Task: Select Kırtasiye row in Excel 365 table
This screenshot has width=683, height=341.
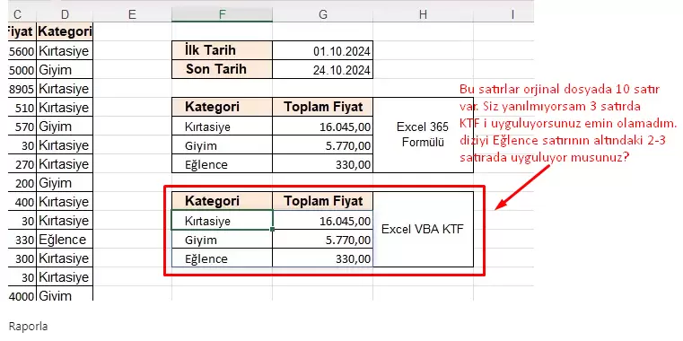Action: pyautogui.click(x=223, y=126)
